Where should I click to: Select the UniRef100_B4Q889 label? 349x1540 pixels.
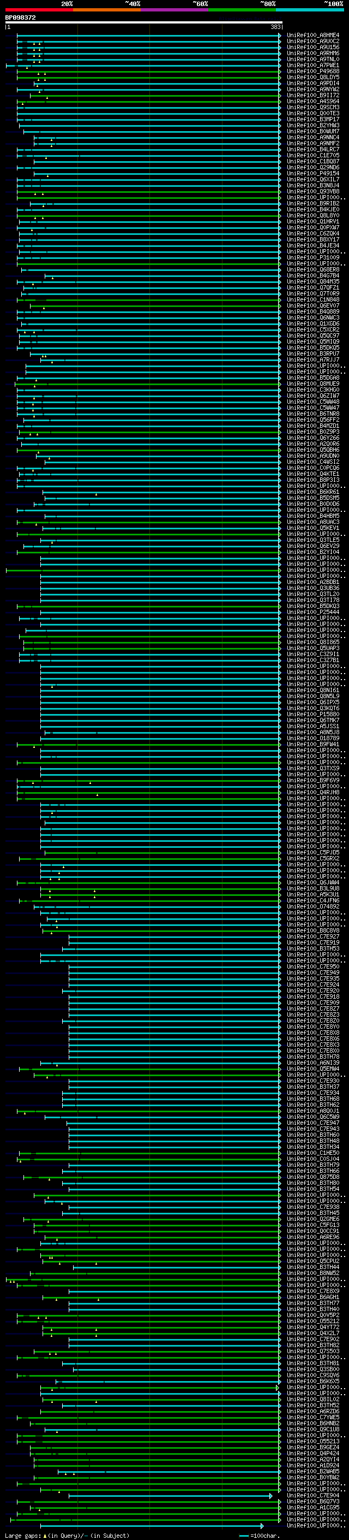[313, 312]
